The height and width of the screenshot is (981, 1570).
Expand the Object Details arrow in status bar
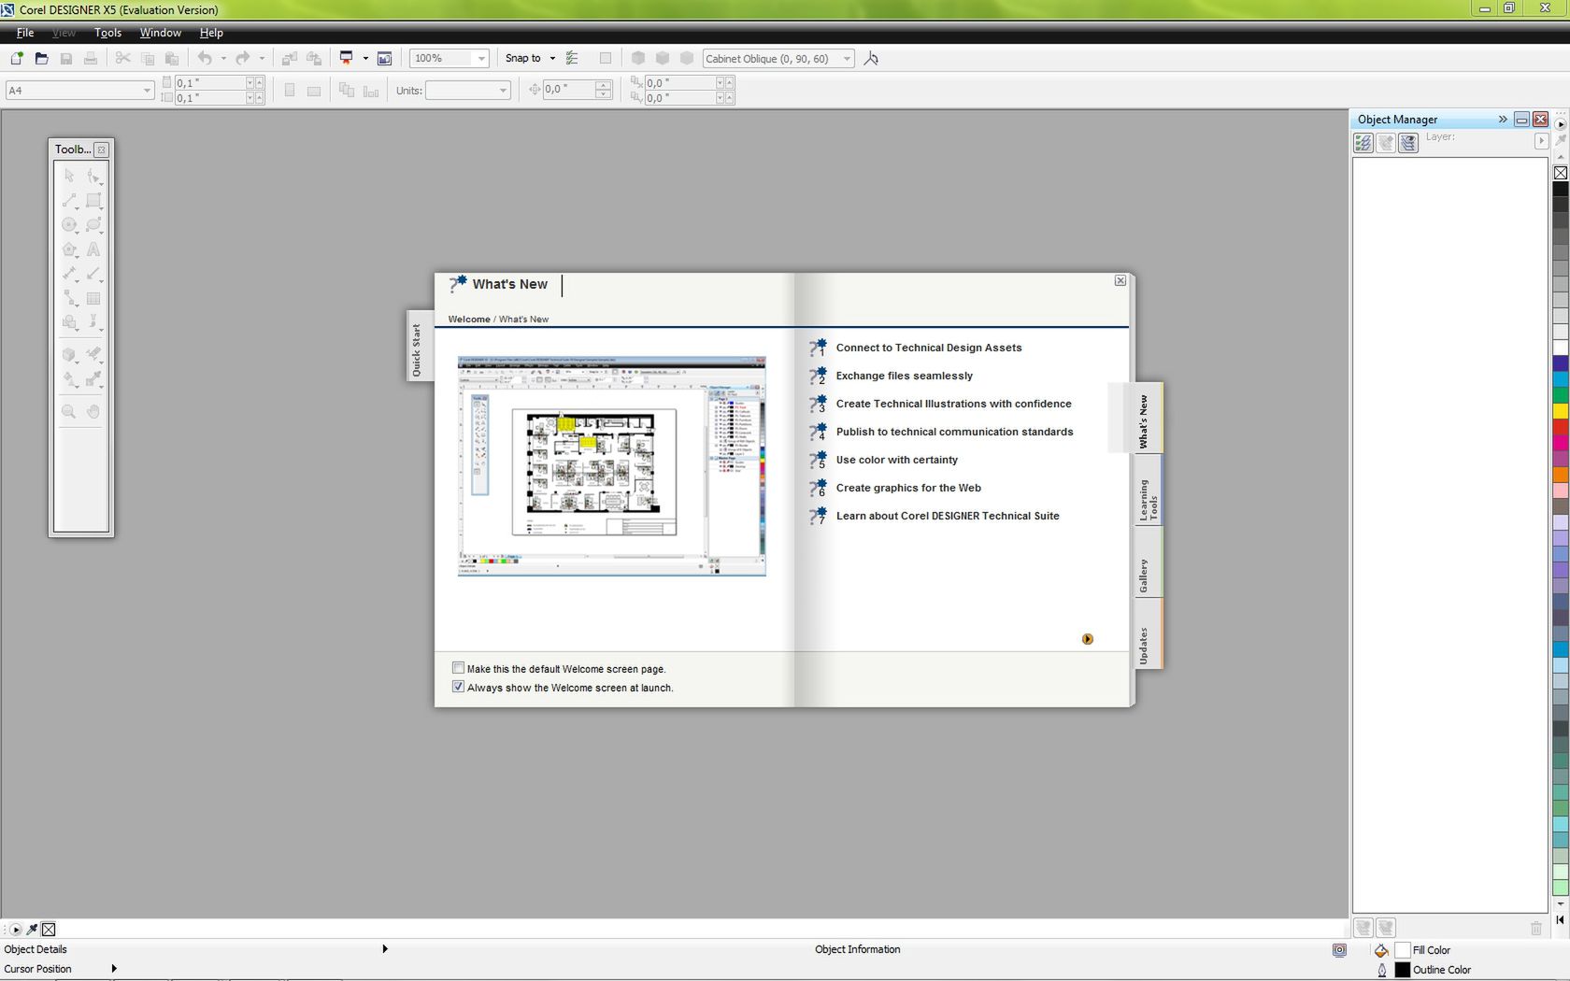(x=385, y=949)
